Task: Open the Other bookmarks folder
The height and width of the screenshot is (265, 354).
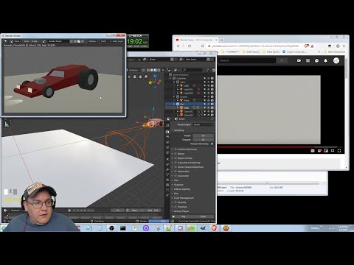Action: [x=335, y=52]
